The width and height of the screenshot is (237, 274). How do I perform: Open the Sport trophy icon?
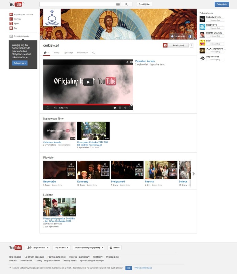point(11,23)
